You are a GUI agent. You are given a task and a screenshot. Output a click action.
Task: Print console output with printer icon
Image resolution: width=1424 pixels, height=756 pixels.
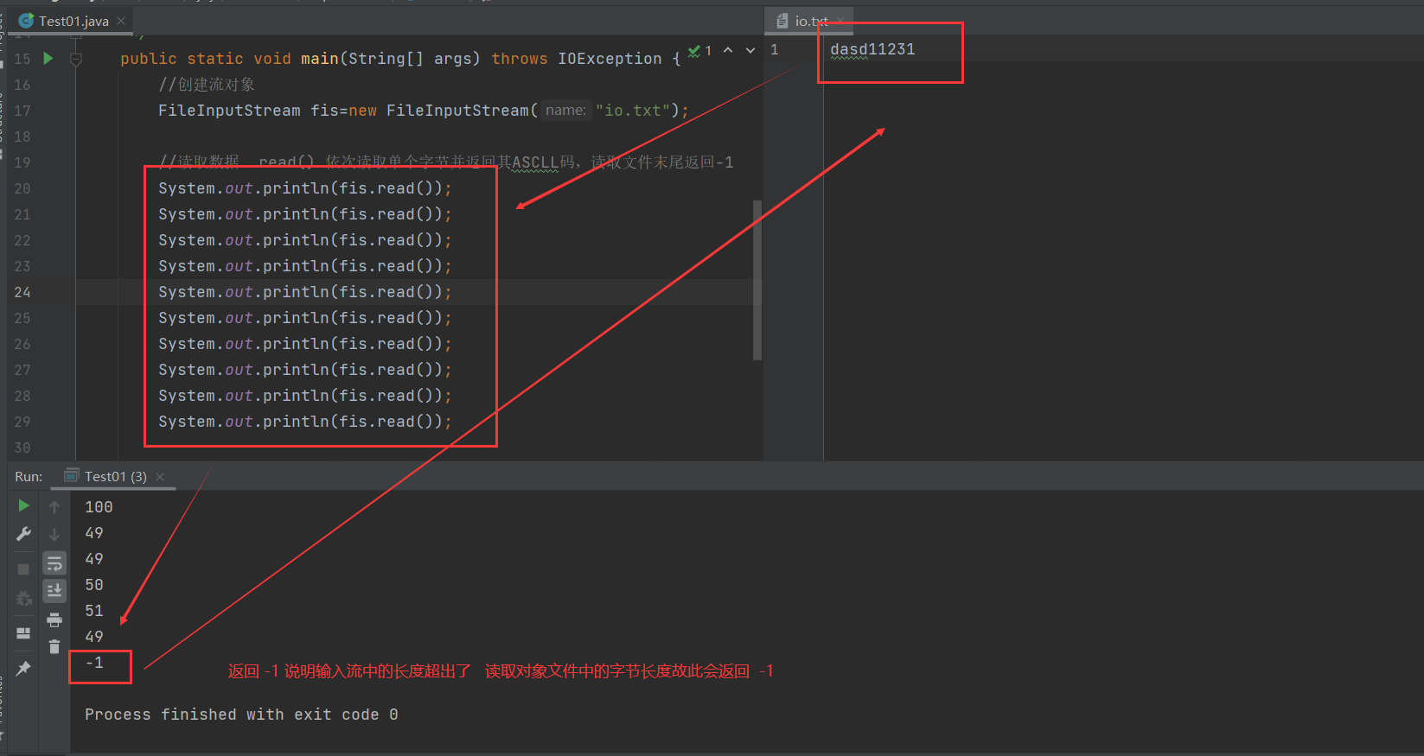click(x=54, y=619)
